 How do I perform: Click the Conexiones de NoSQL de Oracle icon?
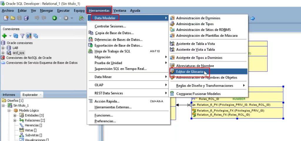click(3, 57)
